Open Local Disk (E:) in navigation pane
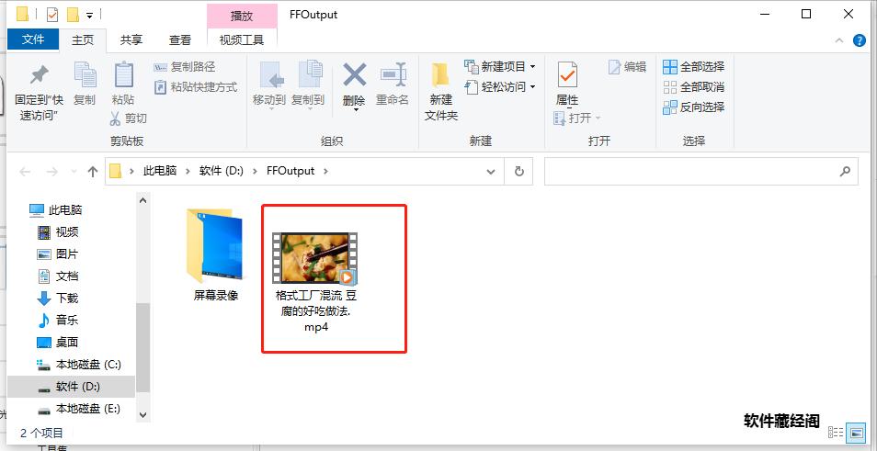The width and height of the screenshot is (877, 451). [78, 409]
